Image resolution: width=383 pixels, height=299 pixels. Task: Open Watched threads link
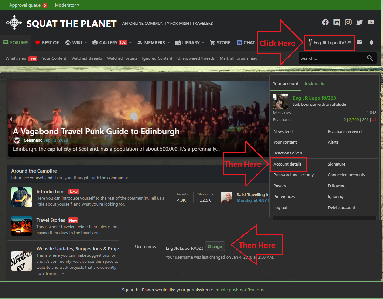[86, 58]
